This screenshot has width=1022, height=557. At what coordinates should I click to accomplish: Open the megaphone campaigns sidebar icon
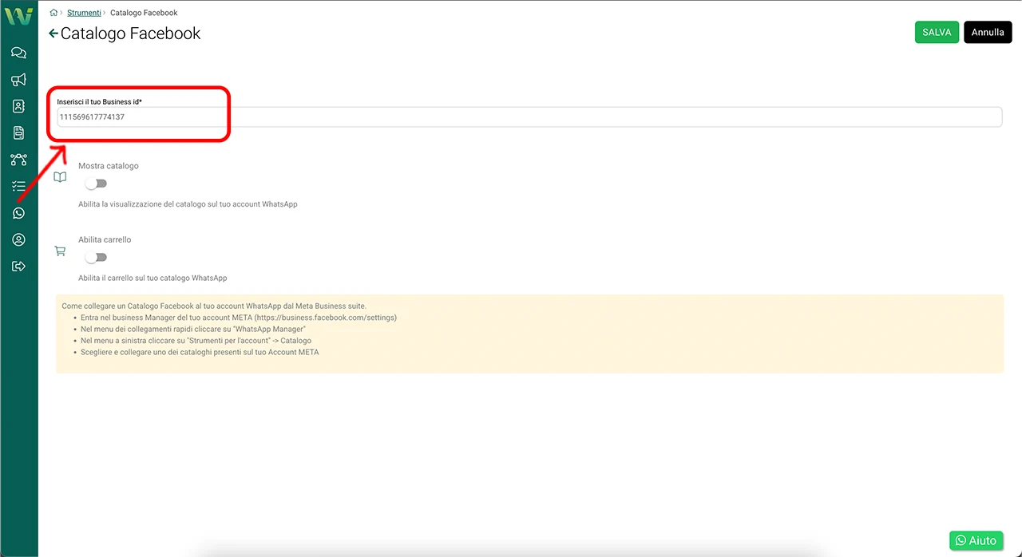point(18,80)
